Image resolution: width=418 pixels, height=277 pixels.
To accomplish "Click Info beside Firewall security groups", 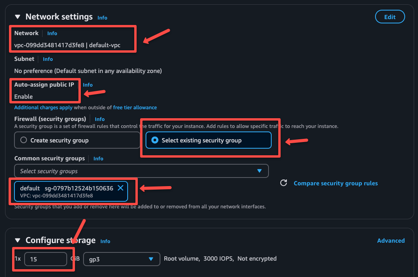I will 100,119.
